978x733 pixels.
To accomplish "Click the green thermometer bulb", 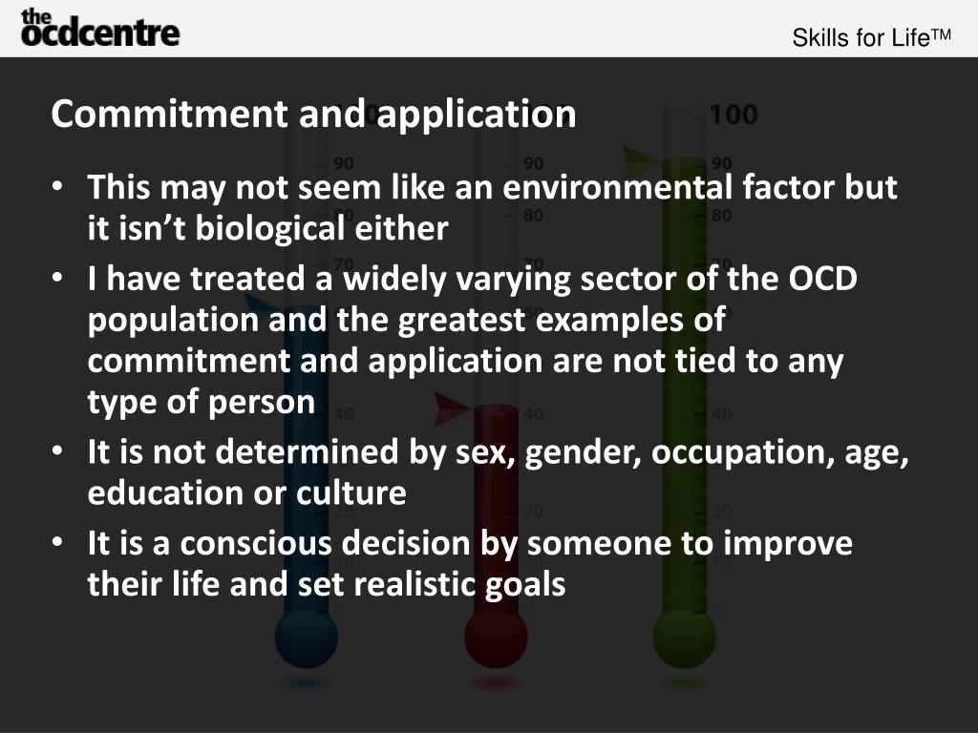I will (x=684, y=638).
